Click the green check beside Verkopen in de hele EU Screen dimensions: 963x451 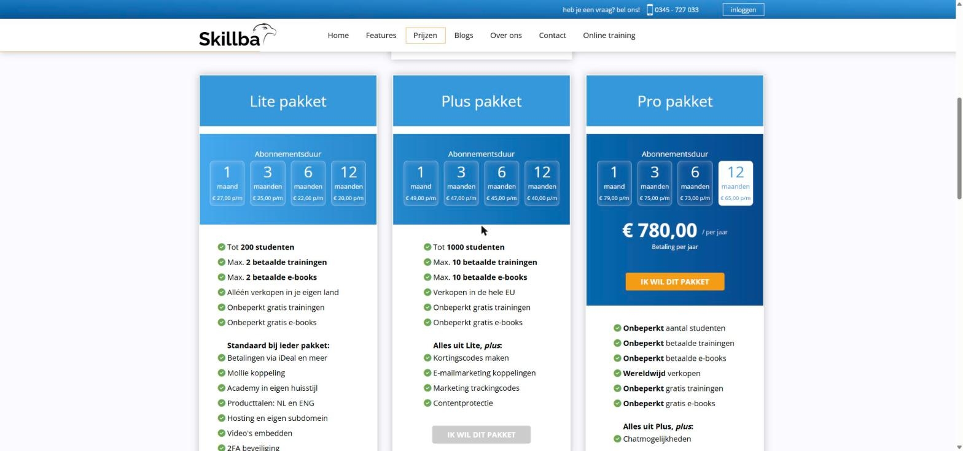(427, 293)
